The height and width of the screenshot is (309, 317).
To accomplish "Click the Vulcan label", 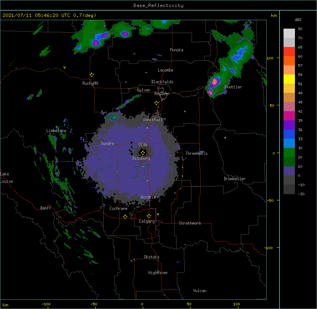I will click(200, 291).
